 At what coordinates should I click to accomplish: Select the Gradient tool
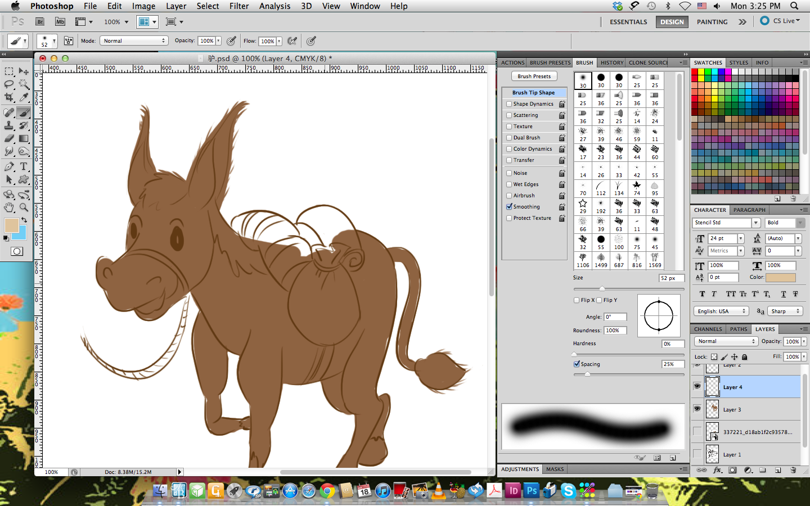pos(24,138)
